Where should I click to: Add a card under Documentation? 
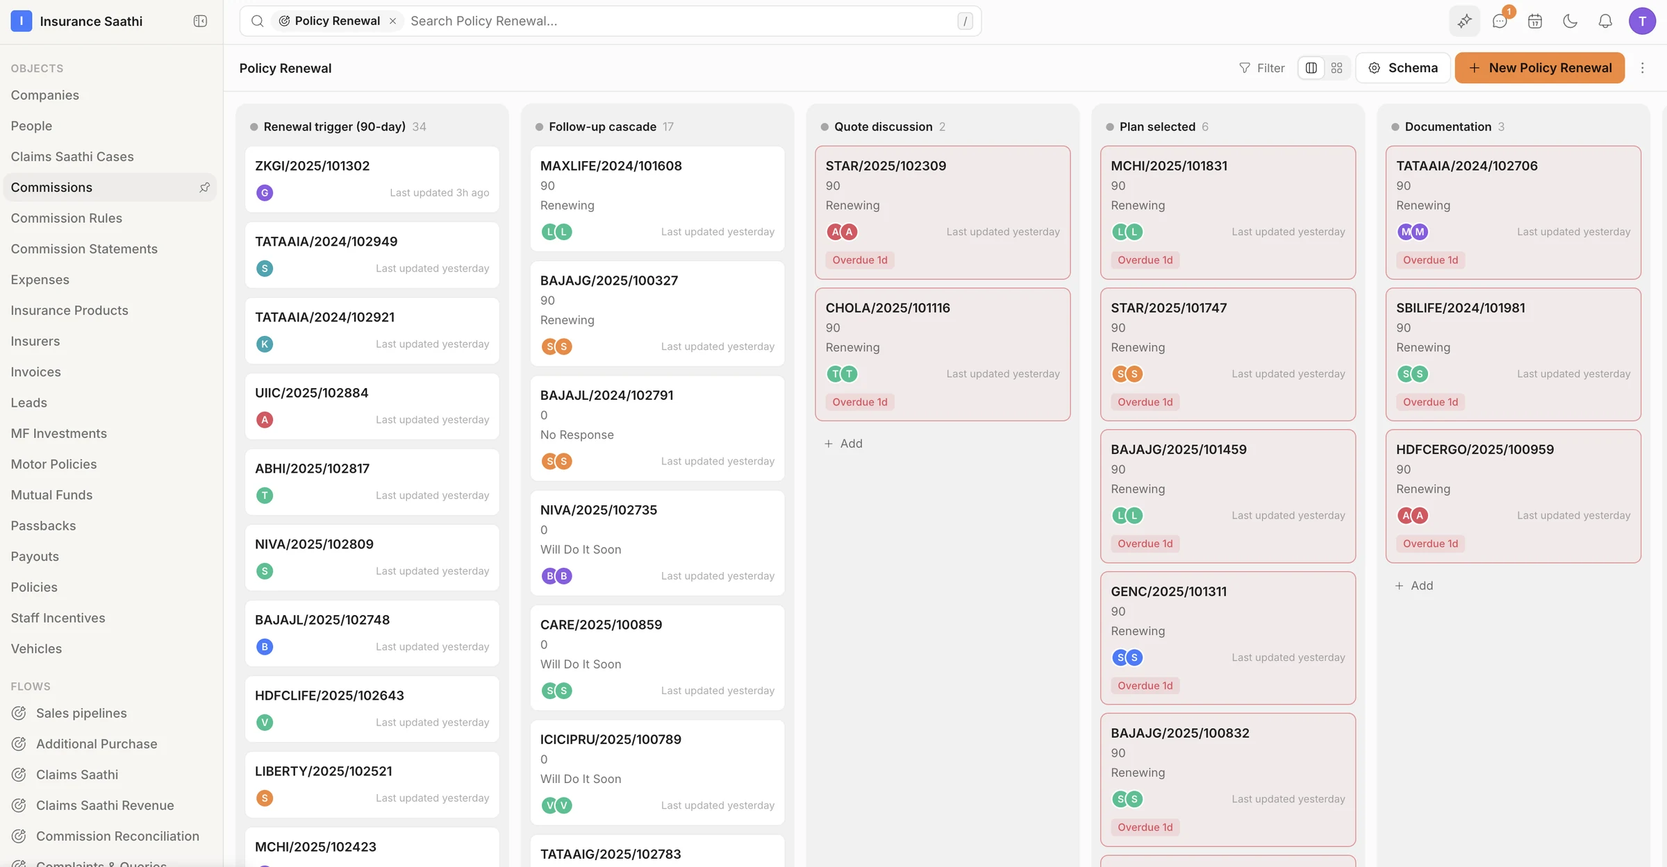click(1414, 586)
